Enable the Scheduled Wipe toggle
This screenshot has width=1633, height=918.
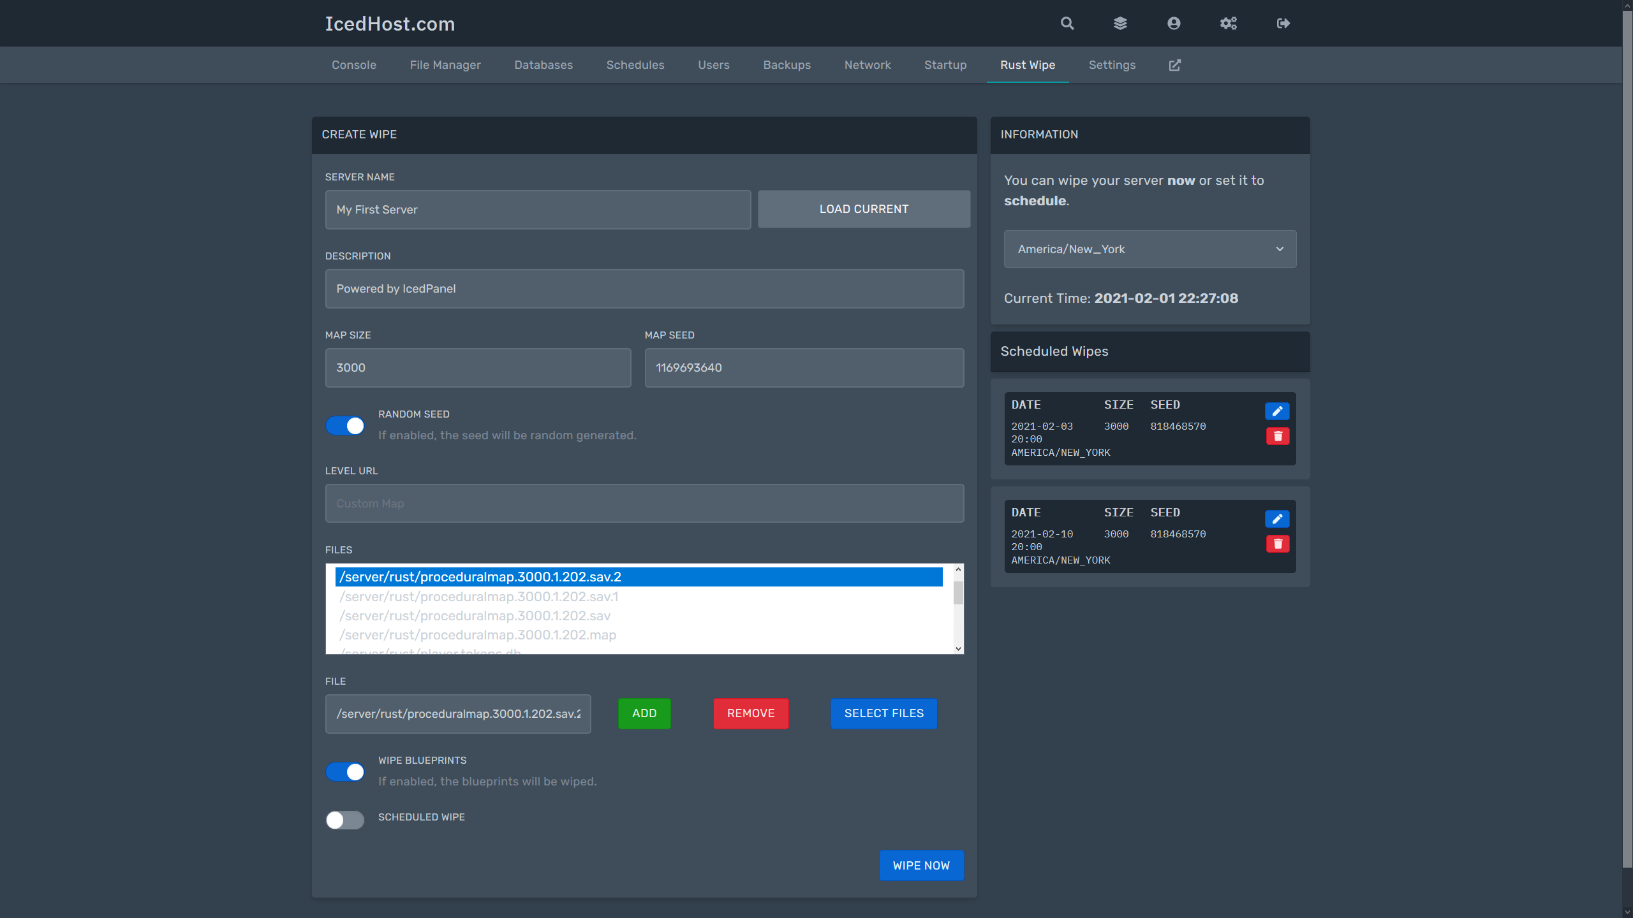[x=345, y=820]
